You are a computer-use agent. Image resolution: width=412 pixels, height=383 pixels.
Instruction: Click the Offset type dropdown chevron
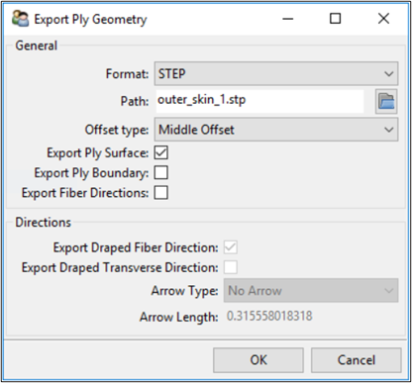point(389,130)
